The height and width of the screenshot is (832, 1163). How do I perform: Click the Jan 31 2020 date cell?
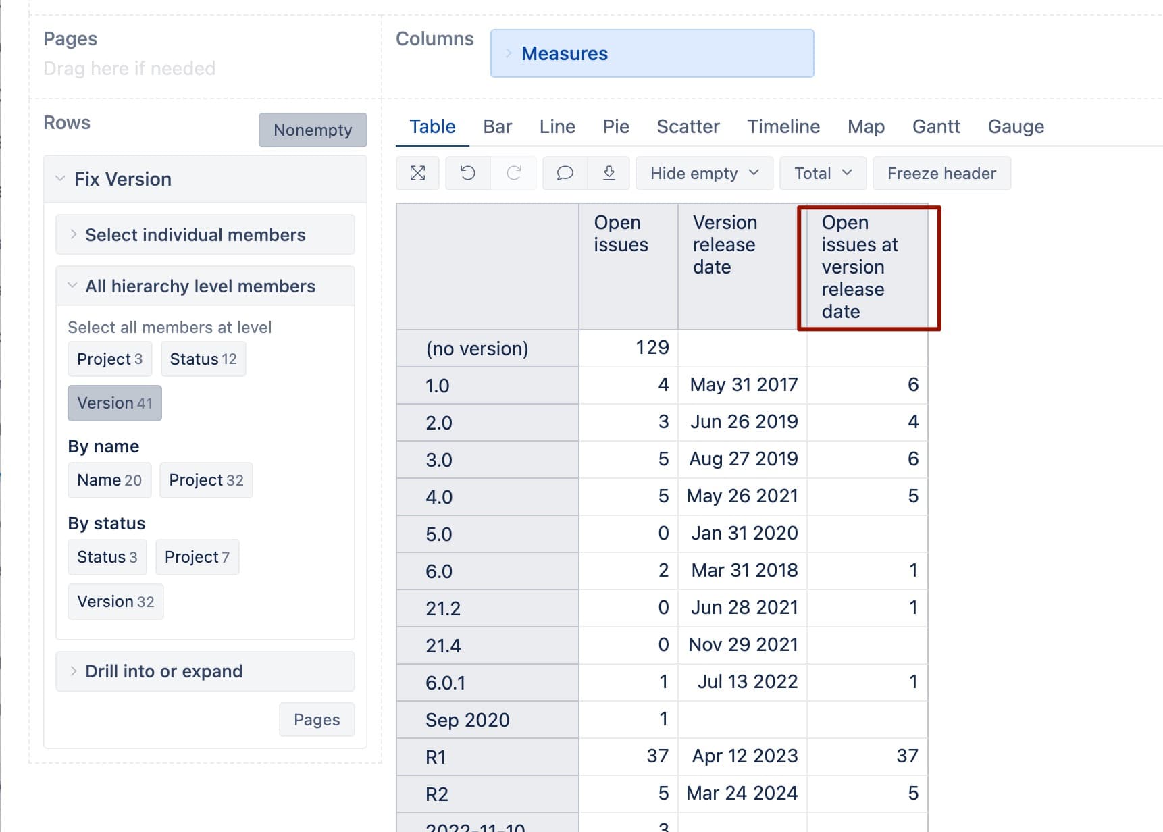743,534
